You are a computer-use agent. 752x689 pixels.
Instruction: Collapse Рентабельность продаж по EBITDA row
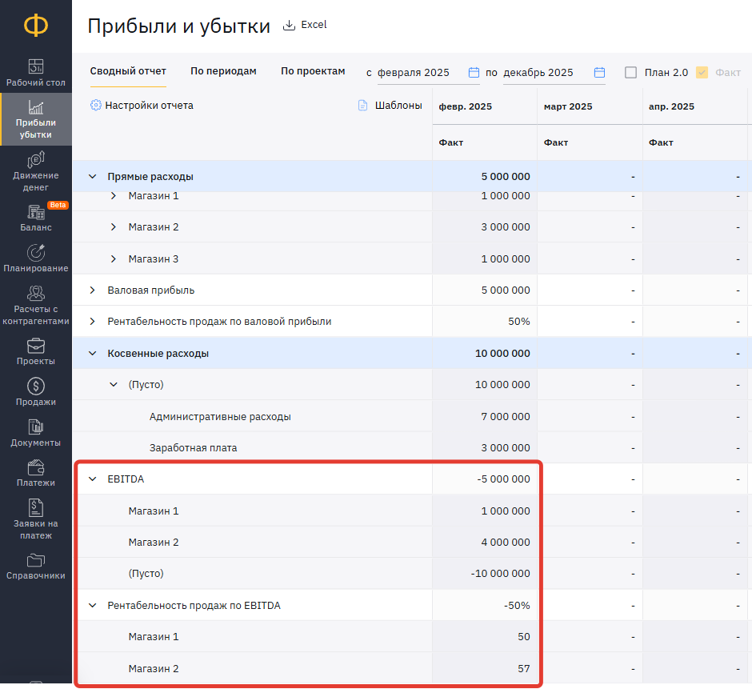click(93, 606)
